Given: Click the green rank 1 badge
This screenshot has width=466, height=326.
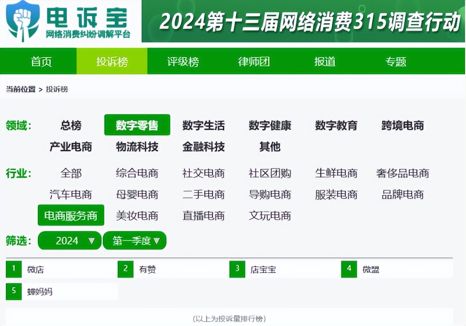Looking at the screenshot, I should click(x=14, y=269).
